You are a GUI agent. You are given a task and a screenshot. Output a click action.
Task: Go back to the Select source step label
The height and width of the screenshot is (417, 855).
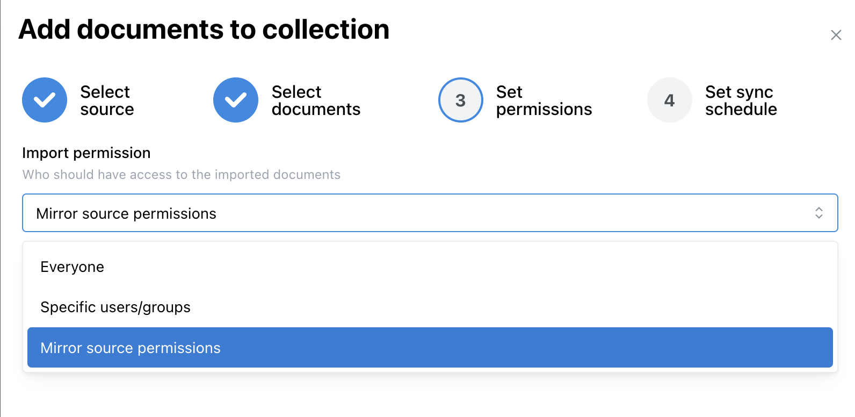pos(107,100)
